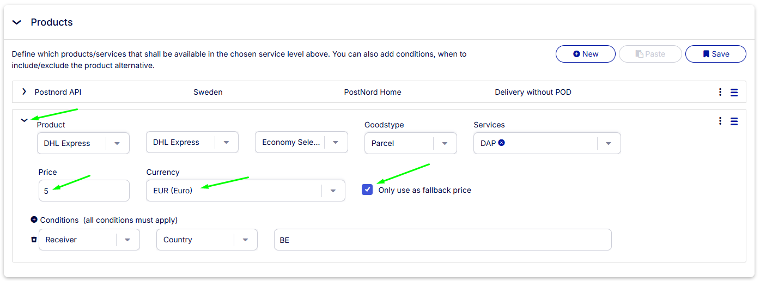Open three-dot menu on DHL Express product
The width and height of the screenshot is (760, 281).
(720, 121)
